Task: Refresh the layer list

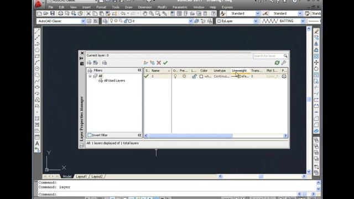Action: [277, 62]
